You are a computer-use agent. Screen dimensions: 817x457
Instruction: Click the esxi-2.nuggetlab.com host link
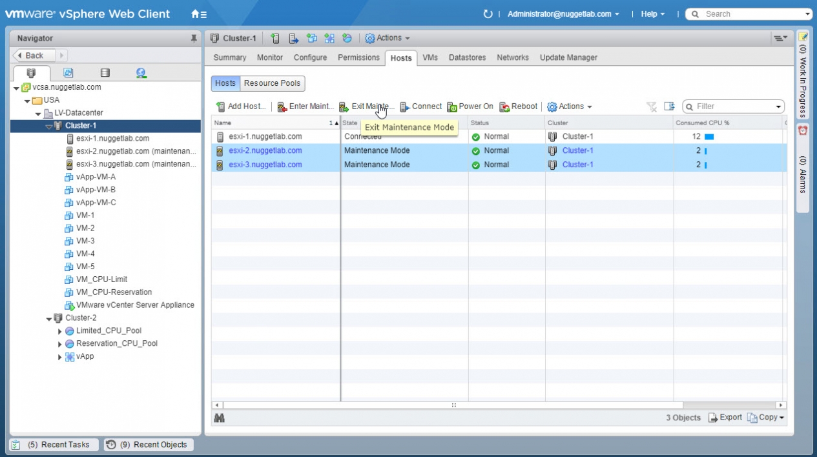[265, 151]
